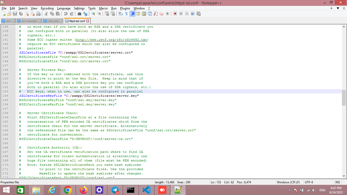Viewport: 347px width, 195px height.
Task: Click the volume speaker tray icon
Action: [x=314, y=190]
